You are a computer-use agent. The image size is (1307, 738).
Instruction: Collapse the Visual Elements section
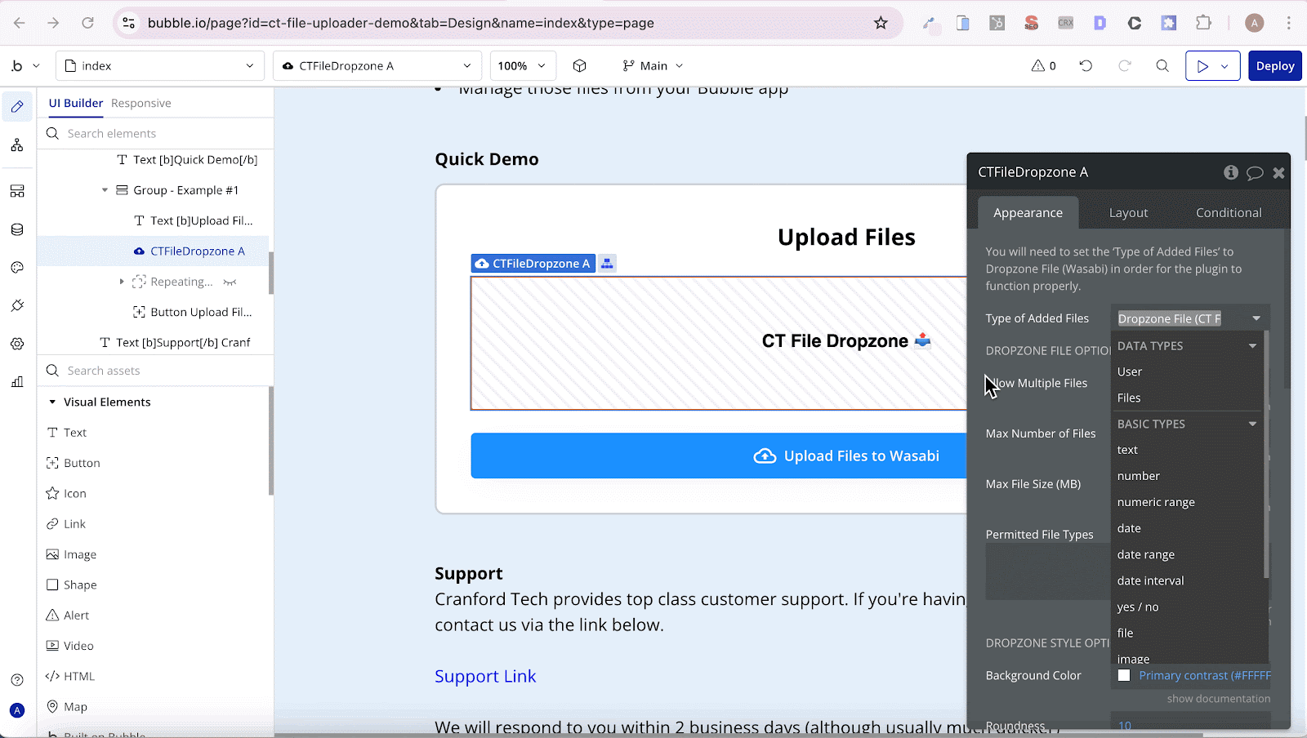52,402
